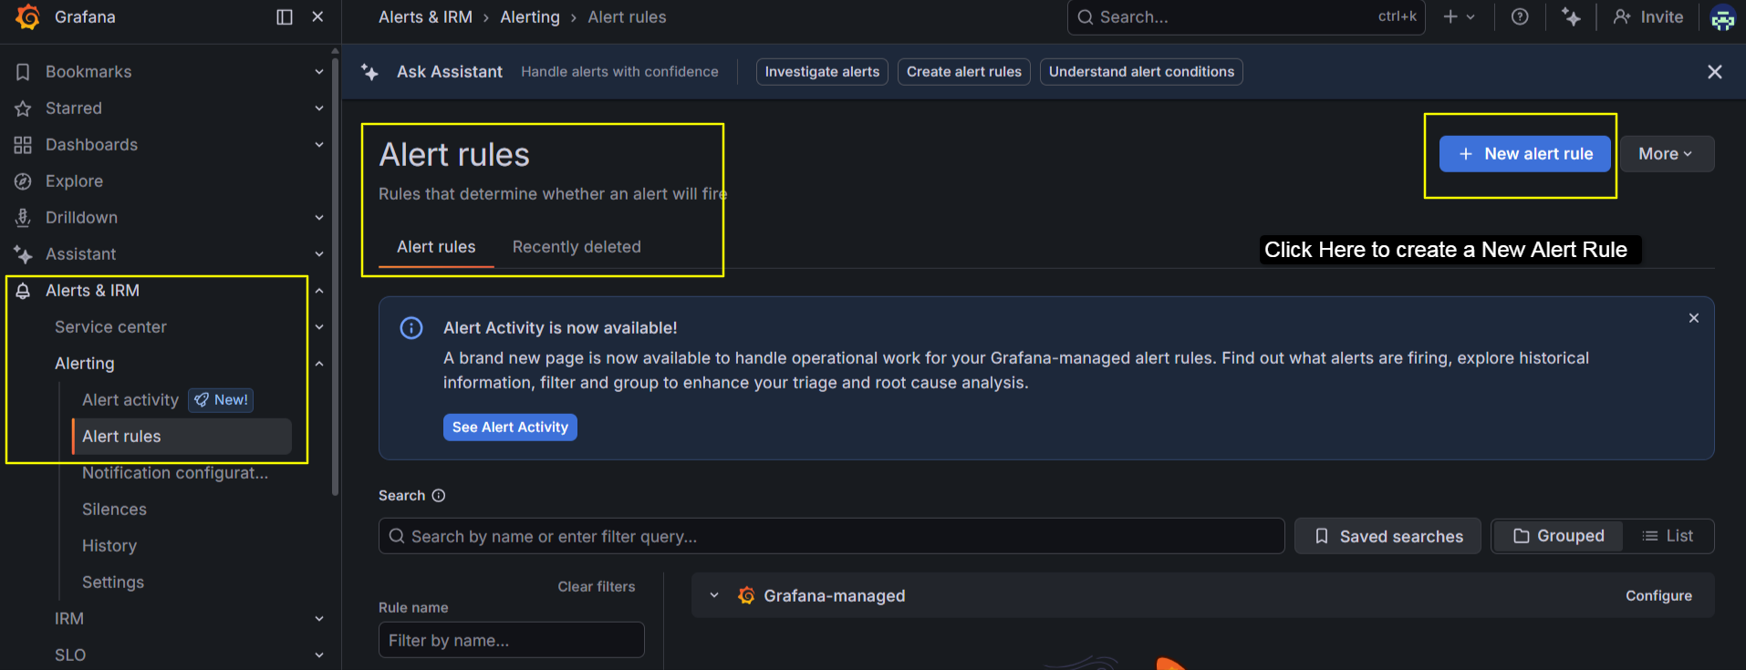1746x670 pixels.
Task: Click the New alert rule button
Action: (x=1524, y=154)
